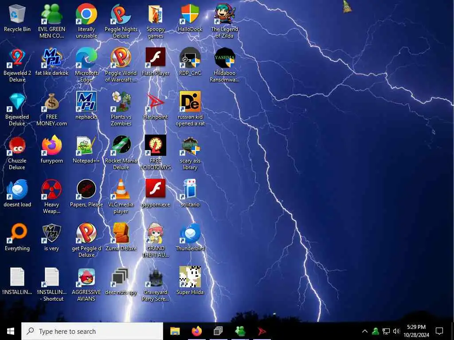This screenshot has width=454, height=340.
Task: Click the Flashpoint desktop icon
Action: pos(156,101)
